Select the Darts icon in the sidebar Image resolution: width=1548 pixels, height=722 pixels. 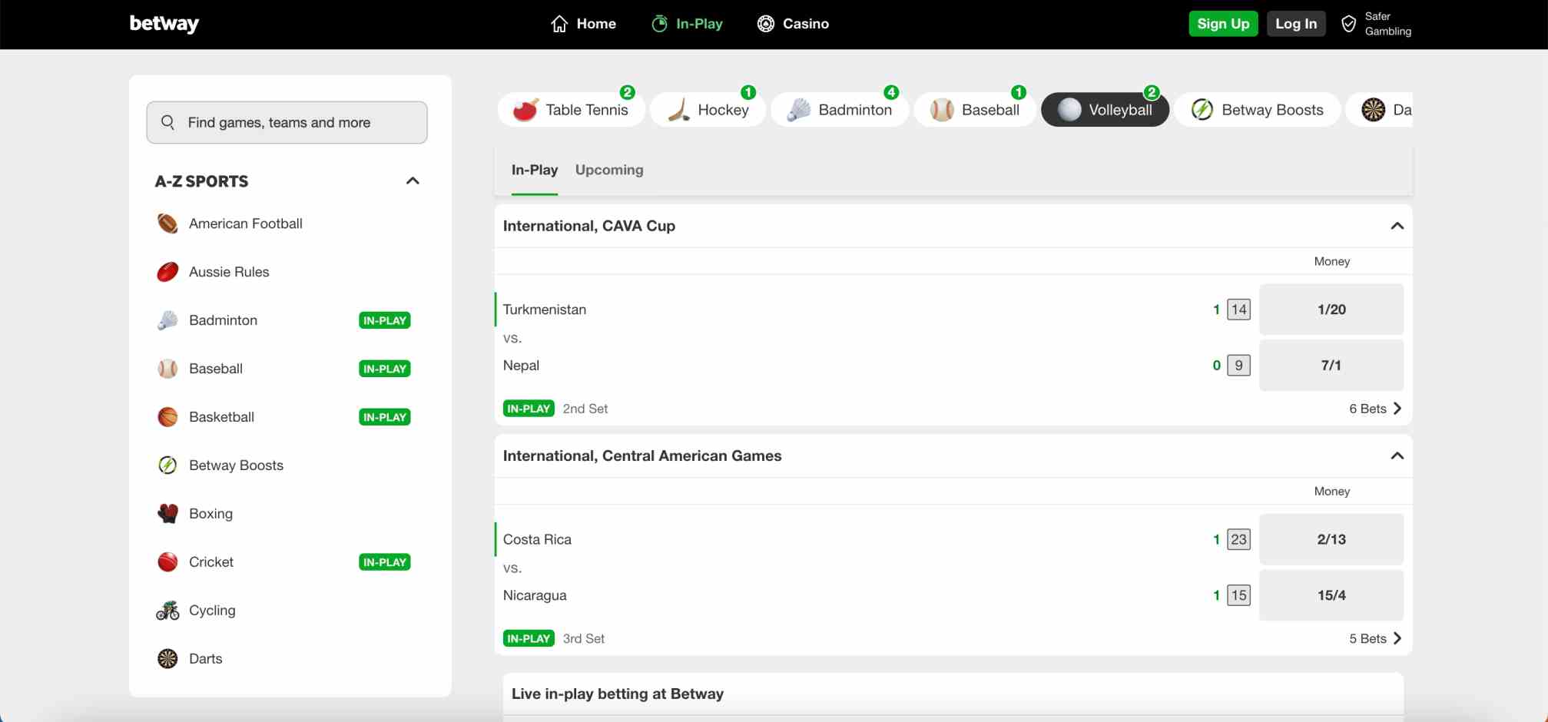tap(167, 658)
